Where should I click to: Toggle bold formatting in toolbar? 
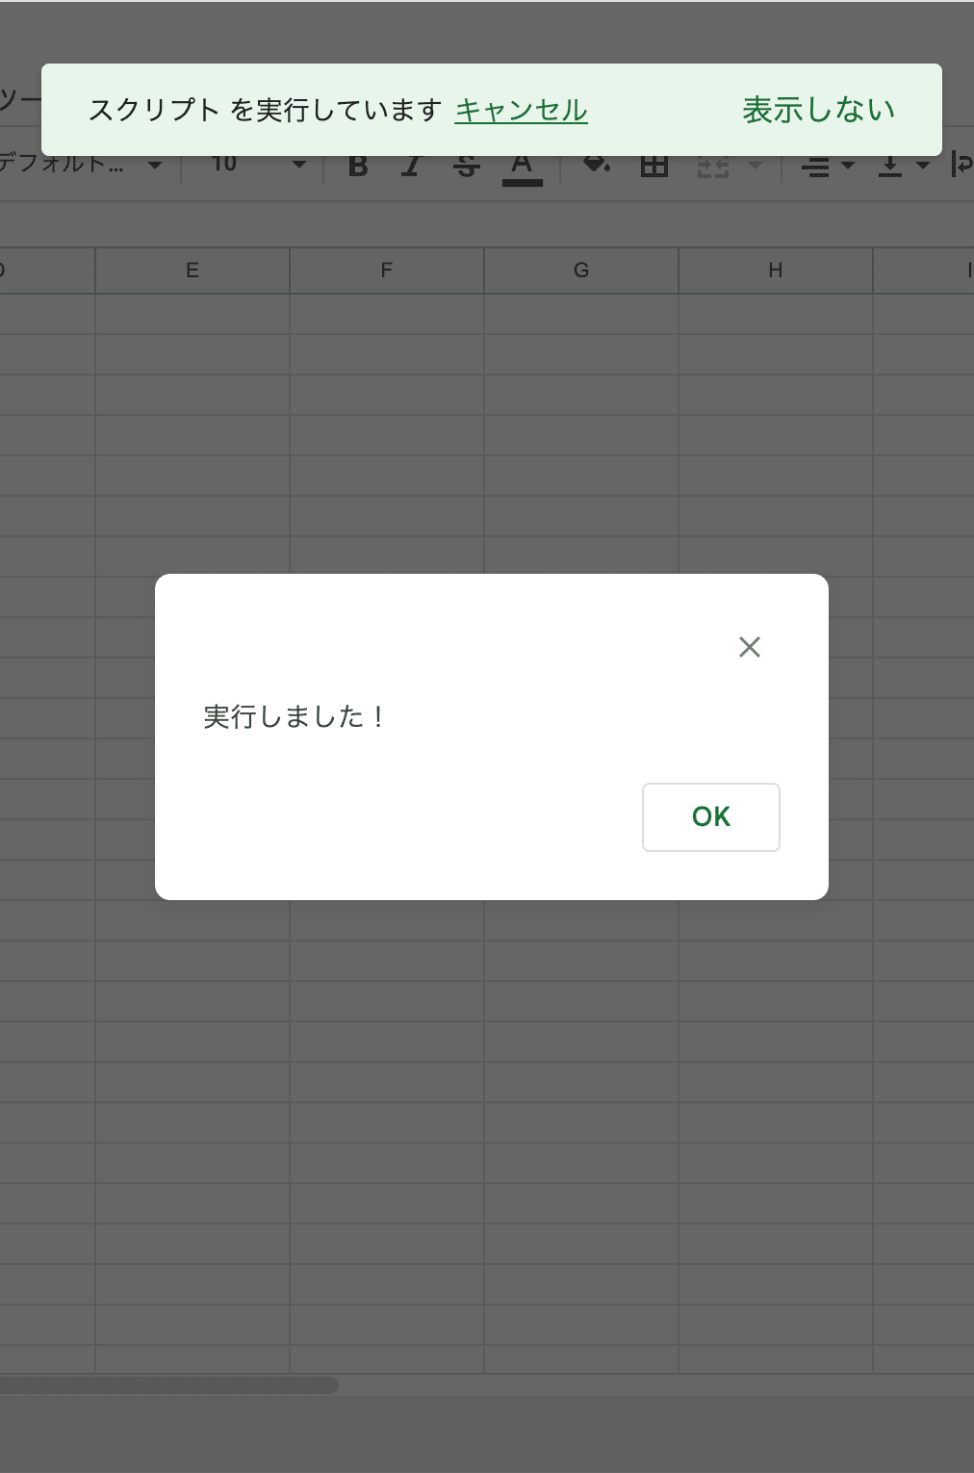point(358,167)
